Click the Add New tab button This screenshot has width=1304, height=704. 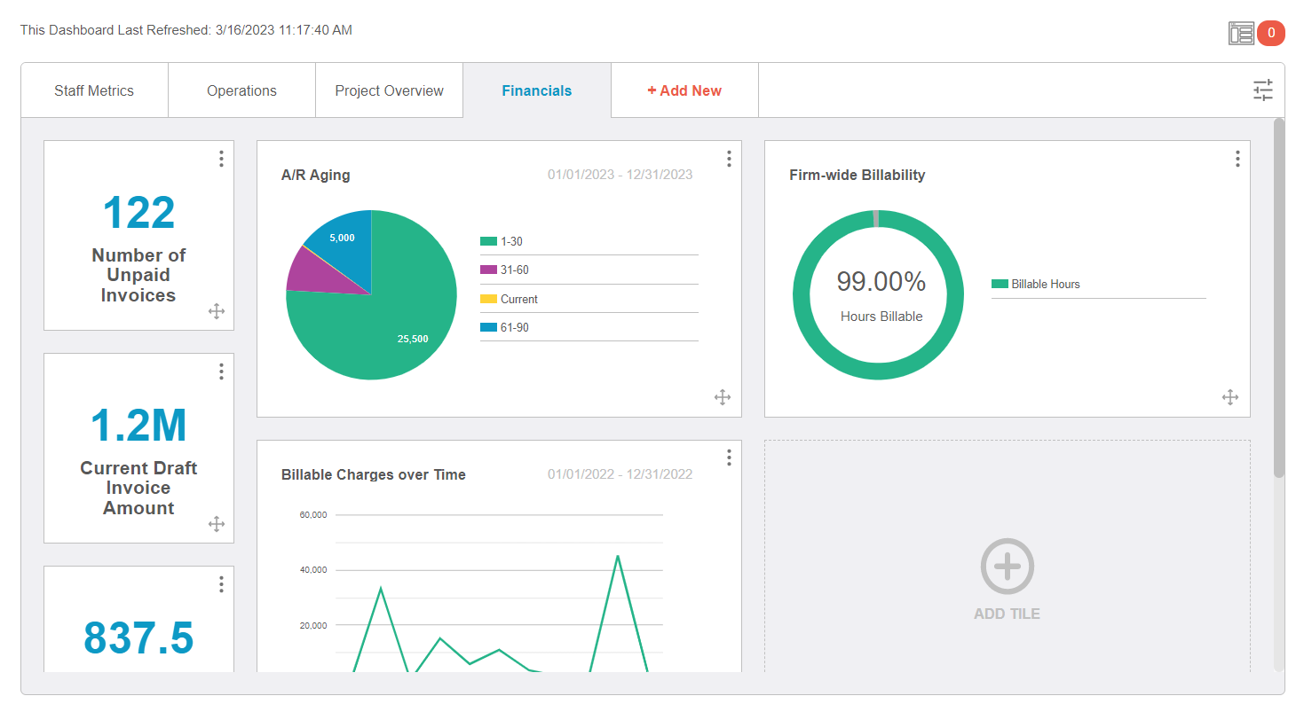684,90
